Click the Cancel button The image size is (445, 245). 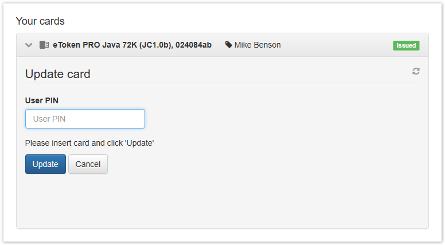coord(88,164)
